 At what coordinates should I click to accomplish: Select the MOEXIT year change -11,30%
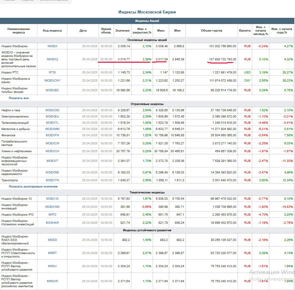[x=287, y=161]
